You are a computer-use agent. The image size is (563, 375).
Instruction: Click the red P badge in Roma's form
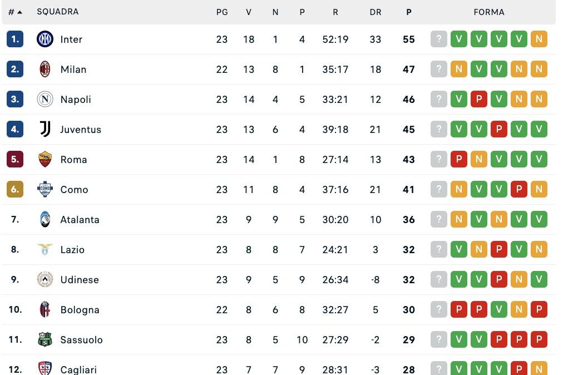[x=459, y=159]
